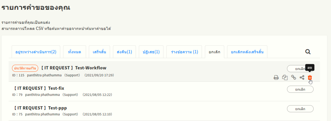This screenshot has height=121, width=331.
Task: Click ยกเลิก status button on Test-fix row
Action: click(300, 89)
